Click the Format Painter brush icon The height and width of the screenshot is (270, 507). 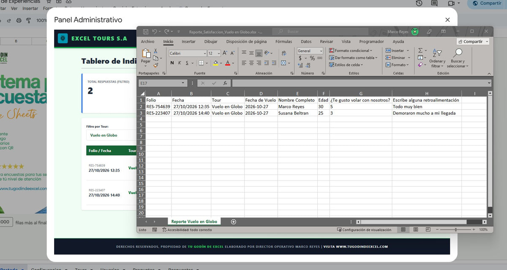coord(155,65)
